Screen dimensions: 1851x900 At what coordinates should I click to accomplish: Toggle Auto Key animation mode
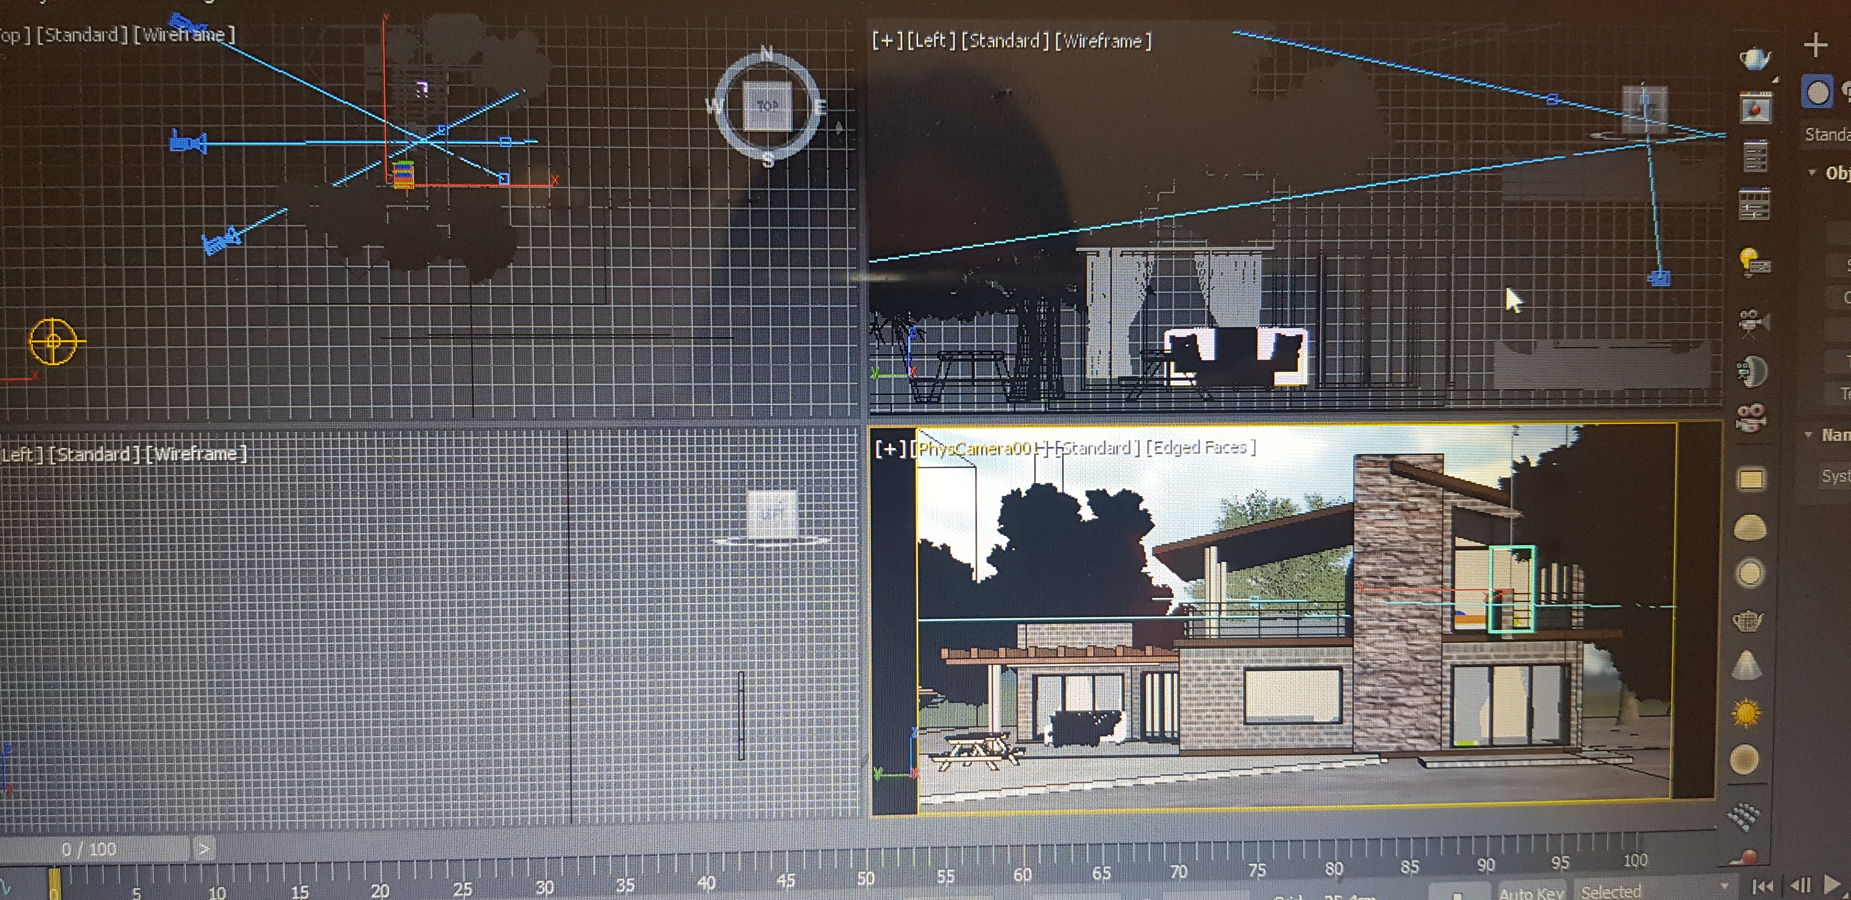coord(1531,892)
